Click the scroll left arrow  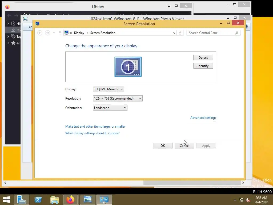tap(5, 183)
